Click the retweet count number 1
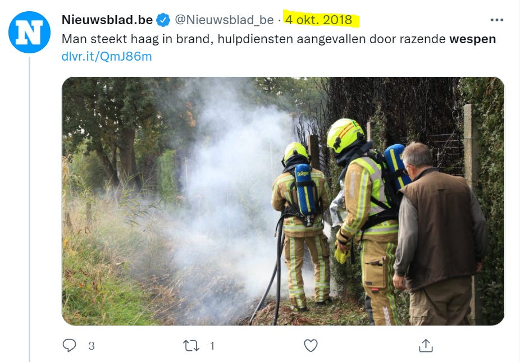 (x=212, y=346)
